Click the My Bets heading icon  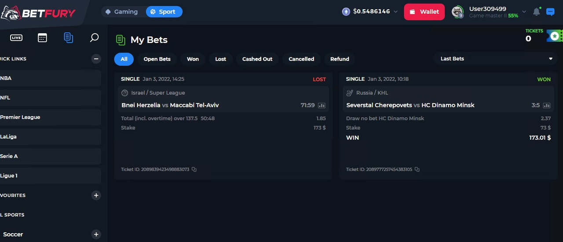point(121,40)
